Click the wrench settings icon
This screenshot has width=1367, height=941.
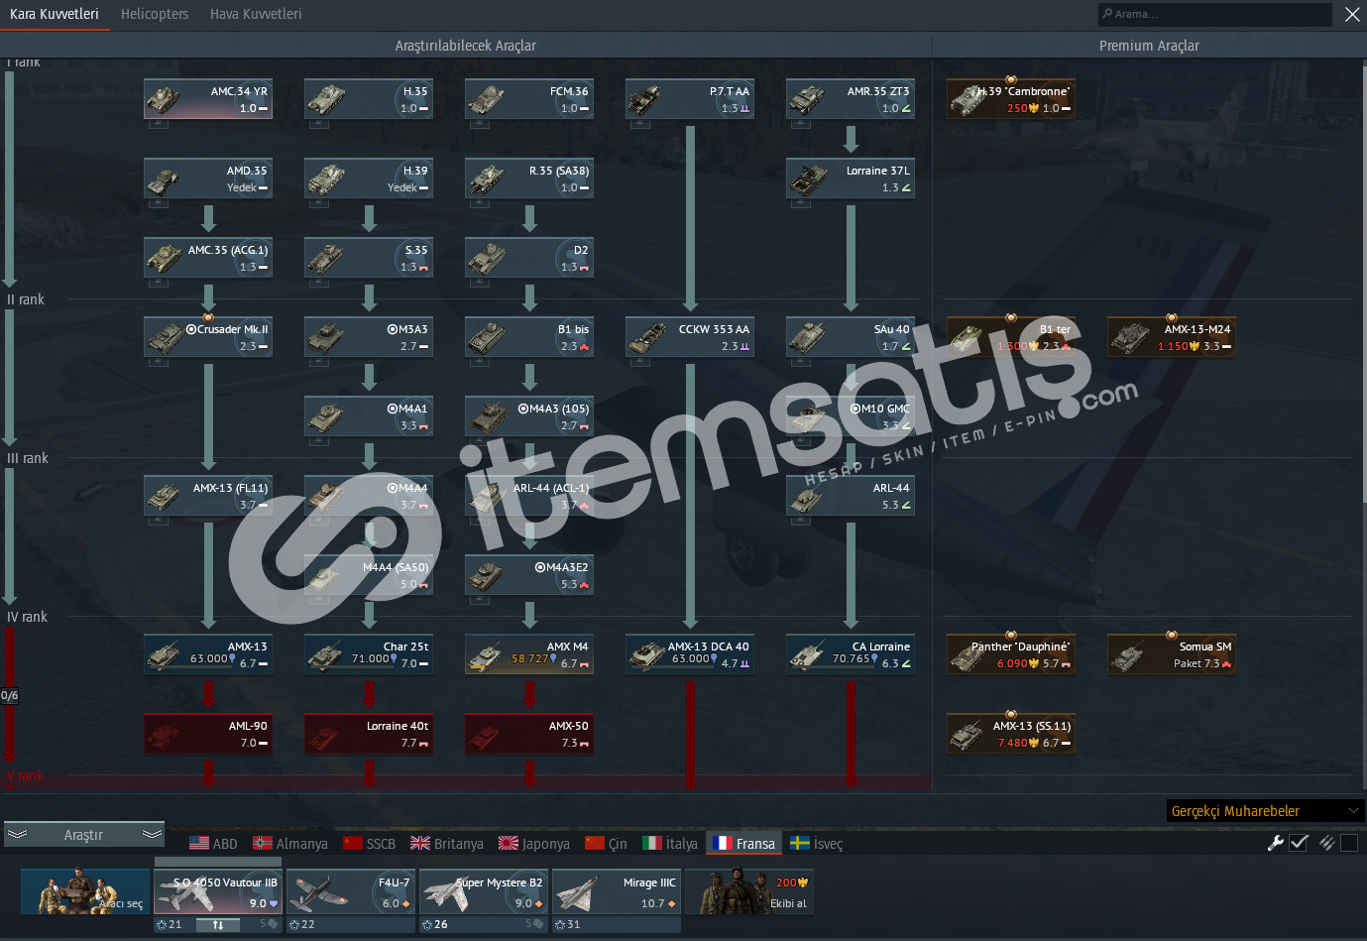coord(1276,843)
